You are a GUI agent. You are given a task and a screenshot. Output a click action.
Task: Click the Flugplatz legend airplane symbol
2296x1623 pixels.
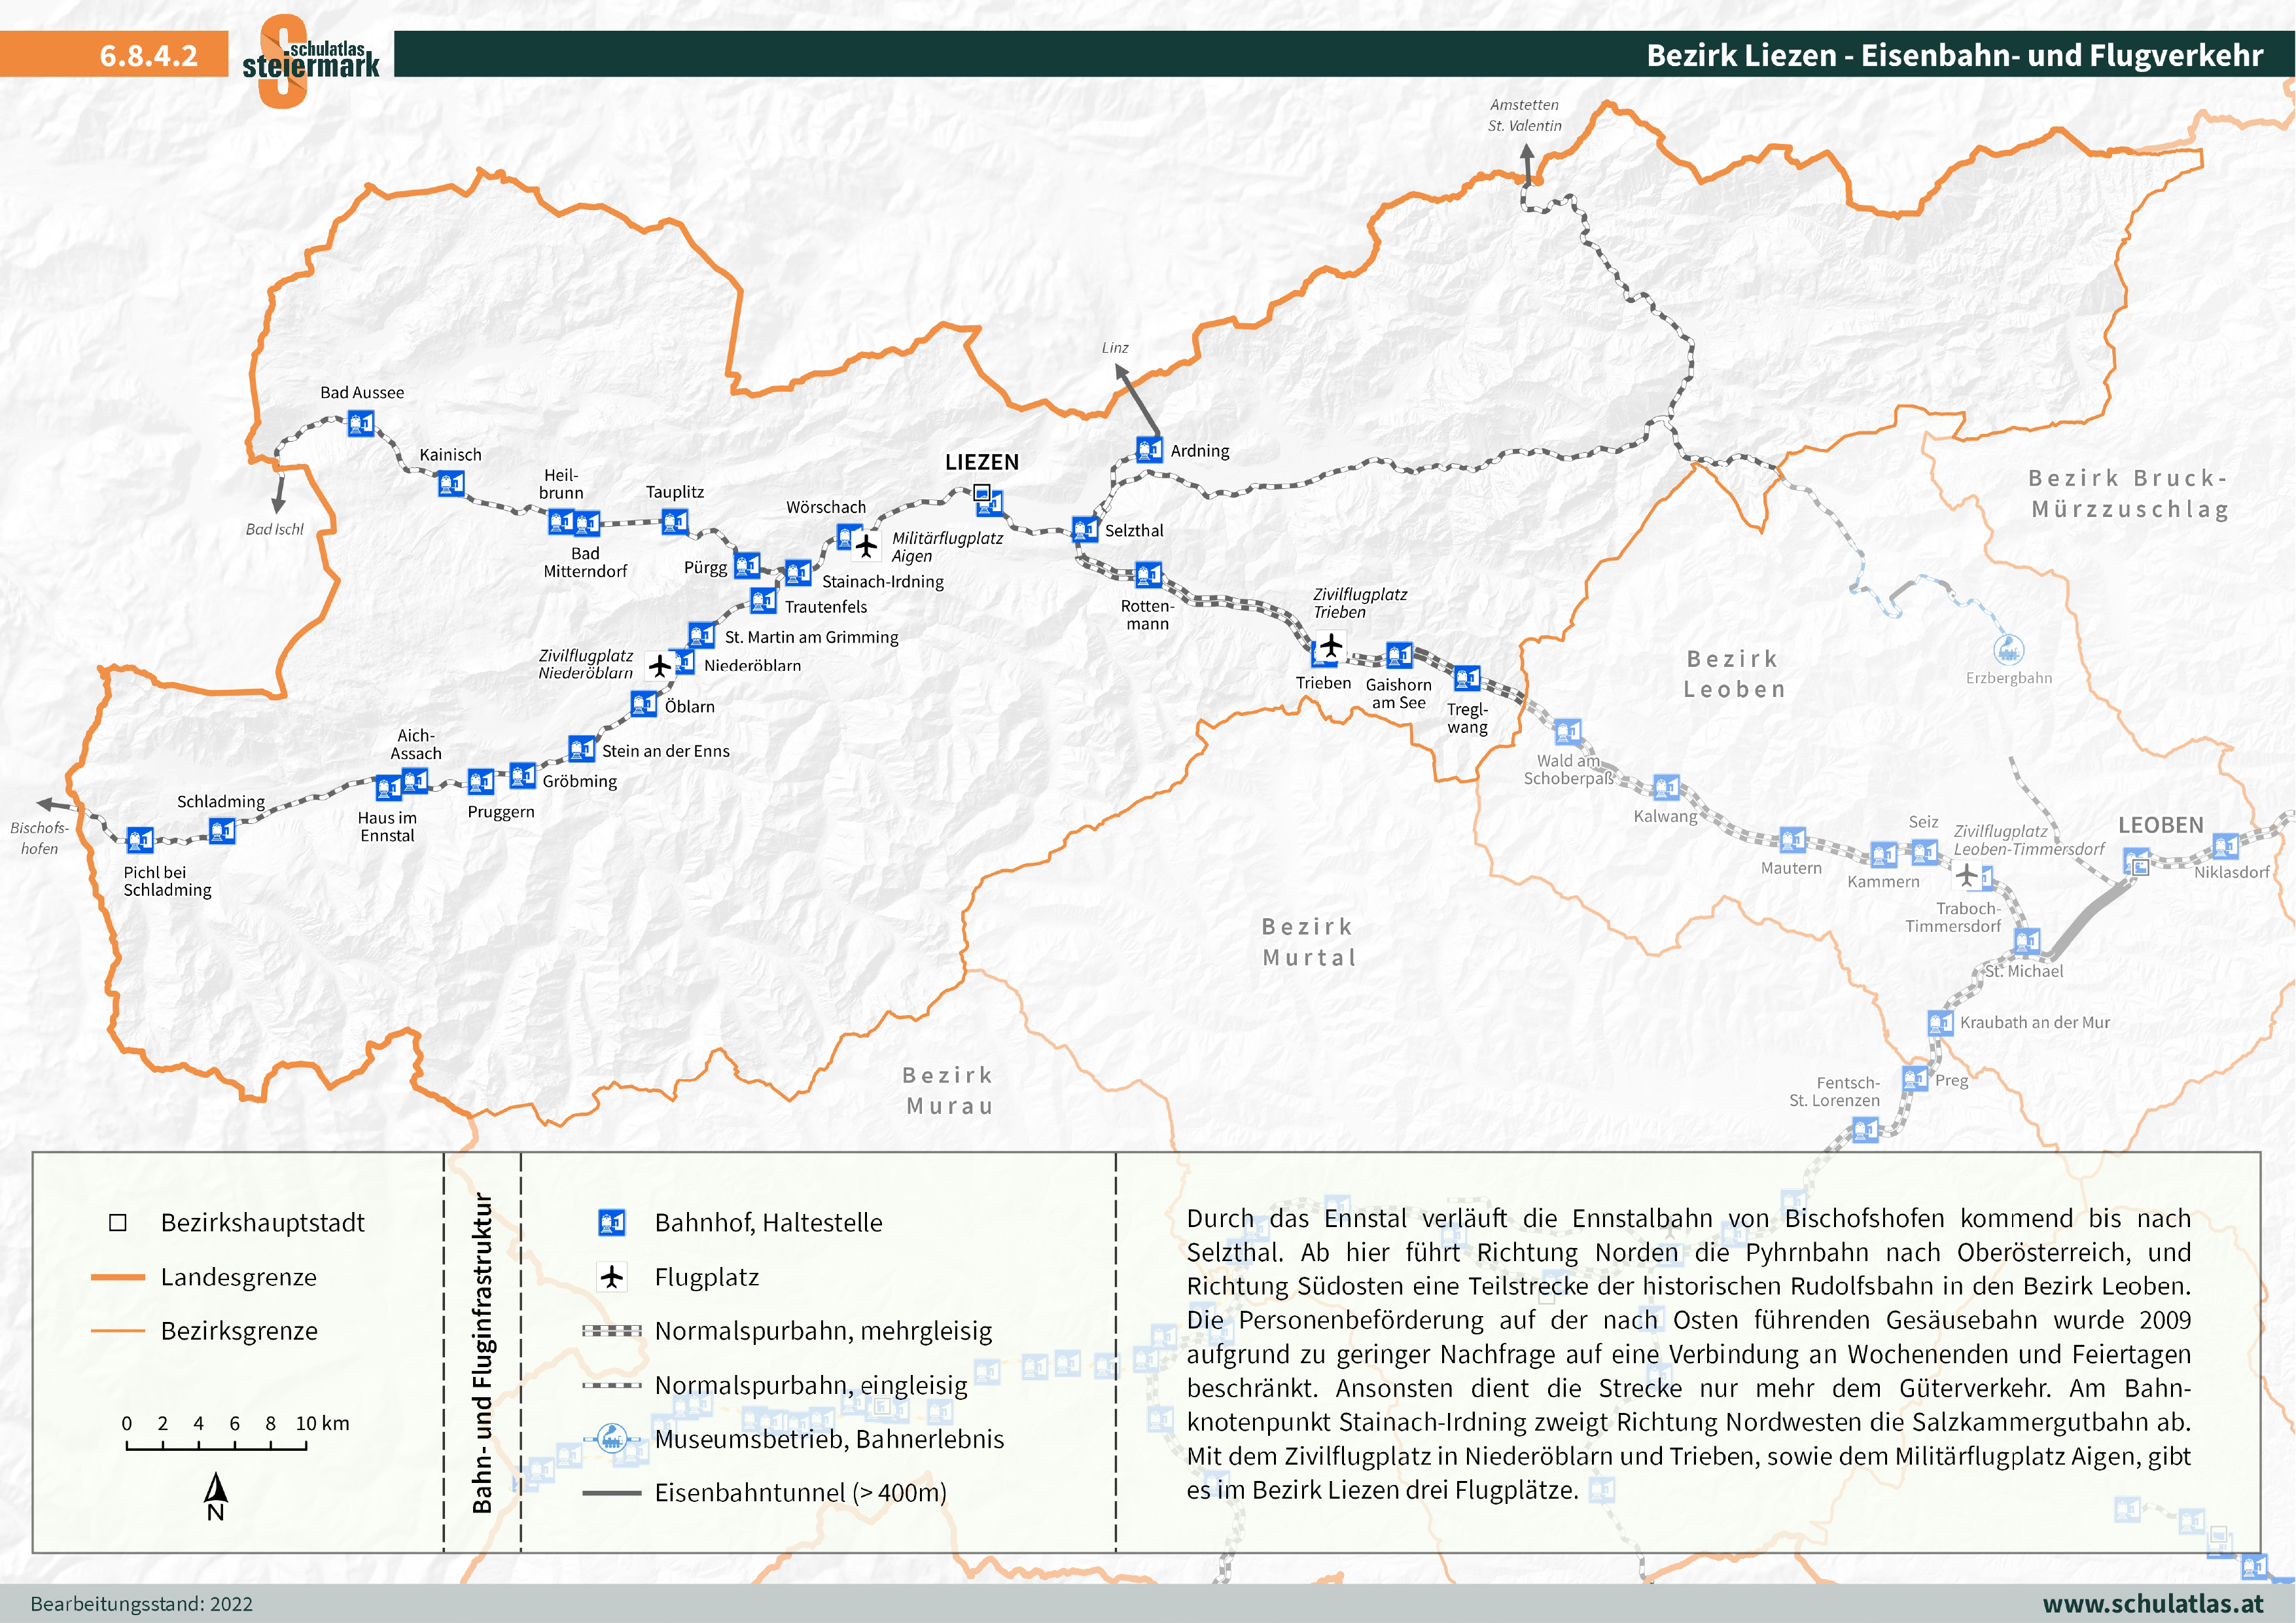pyautogui.click(x=611, y=1277)
